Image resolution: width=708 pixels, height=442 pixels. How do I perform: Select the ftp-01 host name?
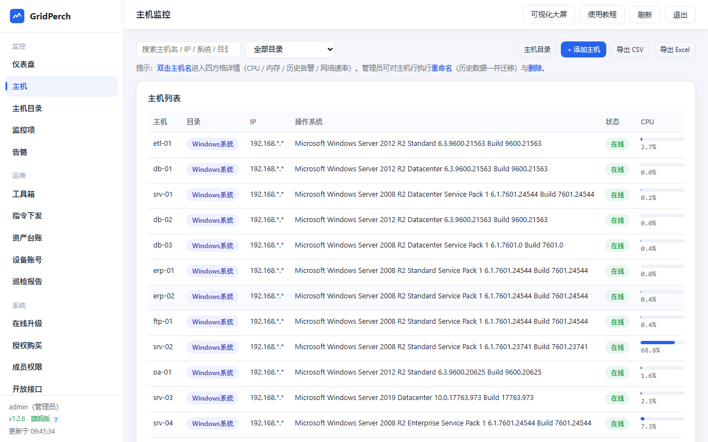pyautogui.click(x=163, y=322)
